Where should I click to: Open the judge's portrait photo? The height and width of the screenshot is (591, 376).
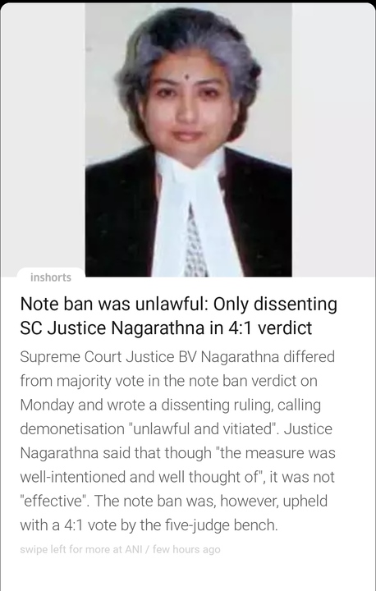188,140
